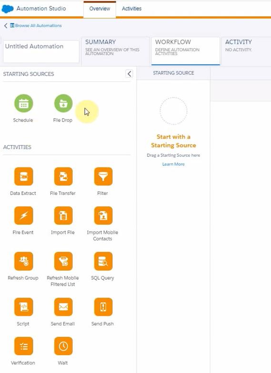
Task: Click the Import Mobile Contacts icon
Action: click(103, 215)
